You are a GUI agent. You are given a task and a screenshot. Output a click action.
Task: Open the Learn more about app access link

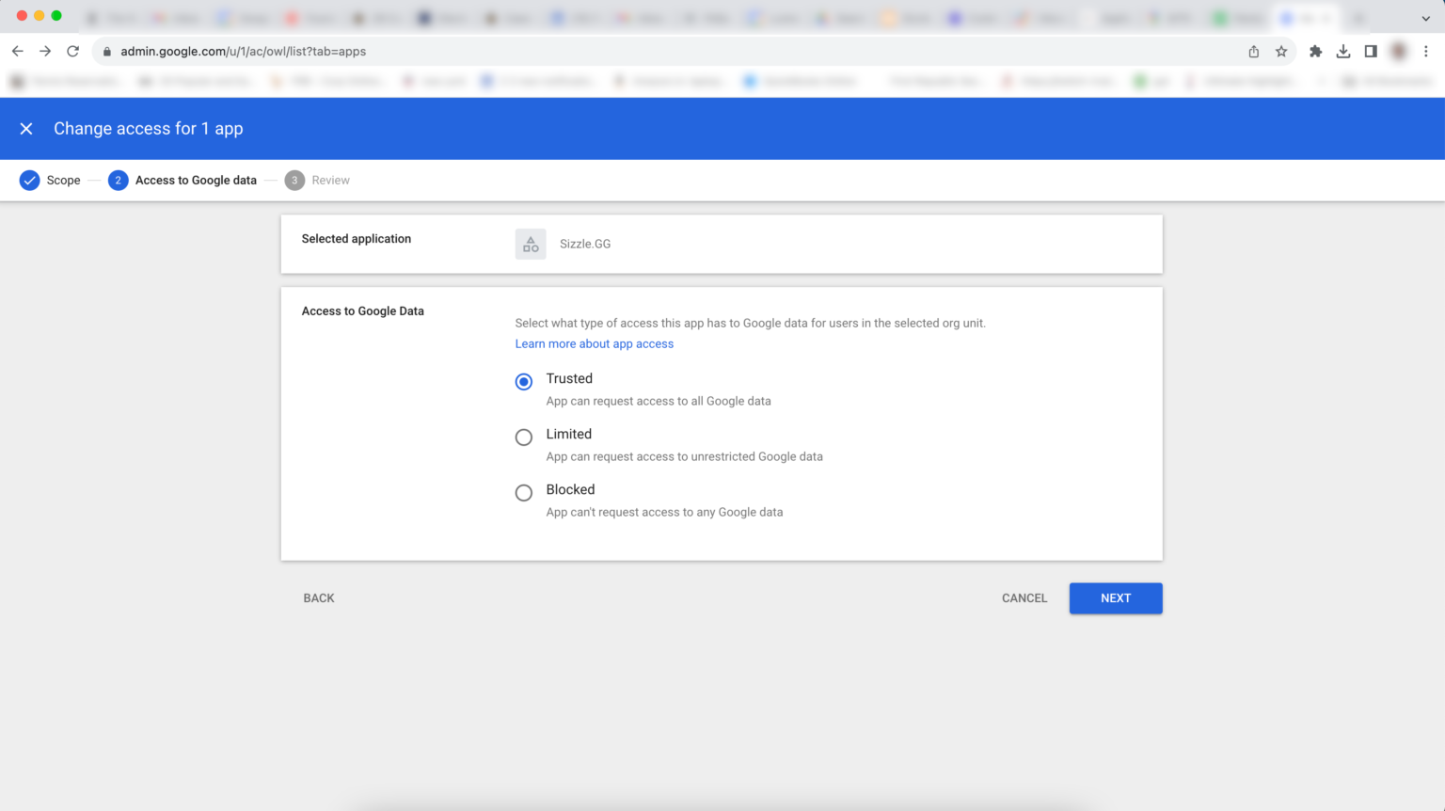coord(594,343)
